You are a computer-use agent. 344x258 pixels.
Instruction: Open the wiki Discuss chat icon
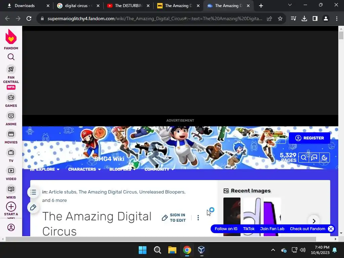tap(314, 158)
